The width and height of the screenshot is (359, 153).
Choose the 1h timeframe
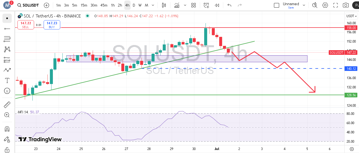tap(113, 5)
